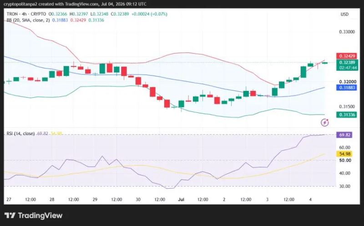Click the 0.31500 price axis tick

click(x=347, y=106)
